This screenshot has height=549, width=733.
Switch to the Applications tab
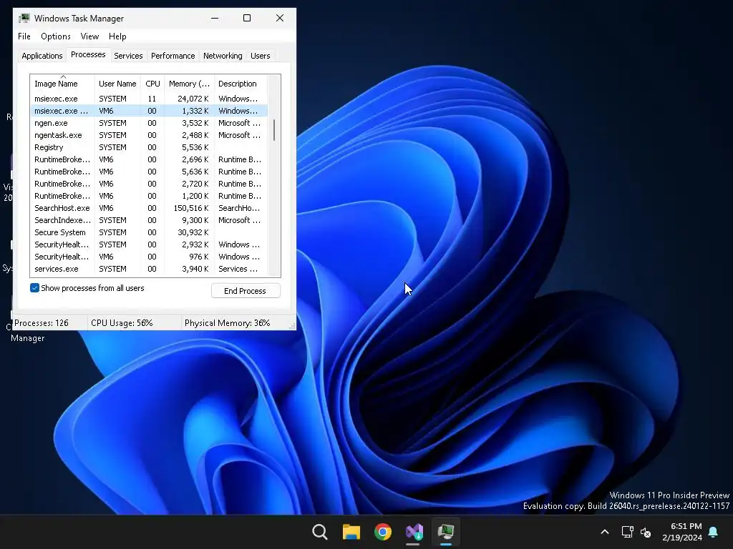(42, 56)
